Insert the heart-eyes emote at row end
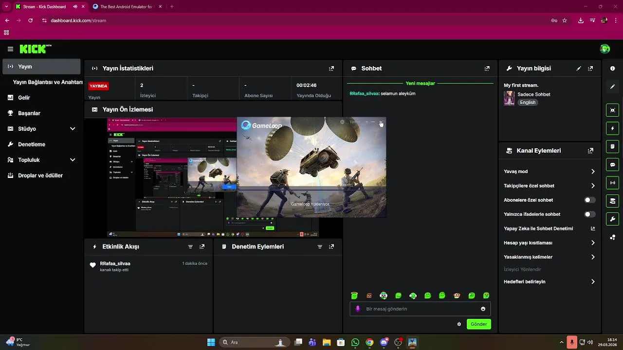 486,296
